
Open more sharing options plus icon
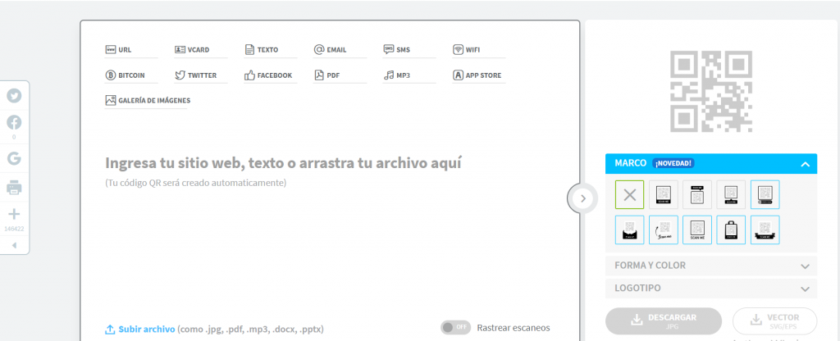14,214
